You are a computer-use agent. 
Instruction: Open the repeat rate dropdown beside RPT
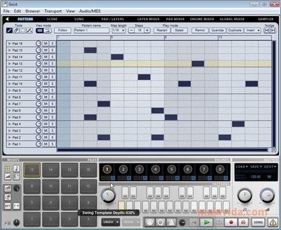click(16, 206)
